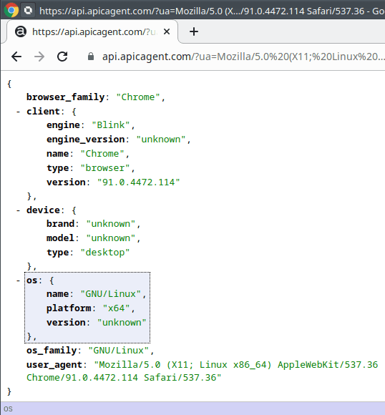The image size is (385, 415).
Task: Go forward with the forward arrow
Action: tap(39, 57)
